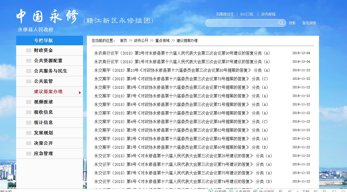This screenshot has height=192, width=347.
Task: Open 决策公开 from the column navigation
Action: click(43, 143)
